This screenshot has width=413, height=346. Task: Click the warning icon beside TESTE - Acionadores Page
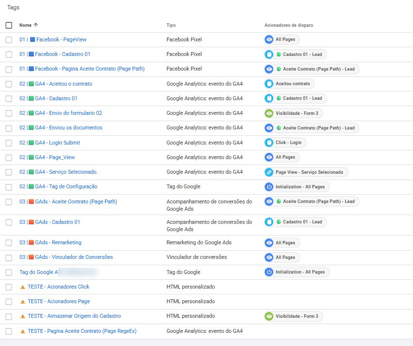point(23,301)
